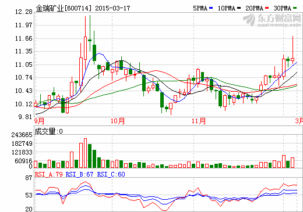This screenshot has width=303, height=212.
Task: Click the 10.43 price axis label
Action: (x=24, y=91)
